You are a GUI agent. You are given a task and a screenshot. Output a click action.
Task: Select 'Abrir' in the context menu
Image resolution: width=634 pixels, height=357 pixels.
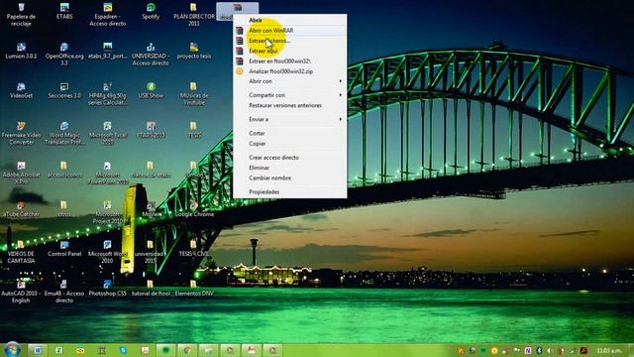tap(289, 20)
